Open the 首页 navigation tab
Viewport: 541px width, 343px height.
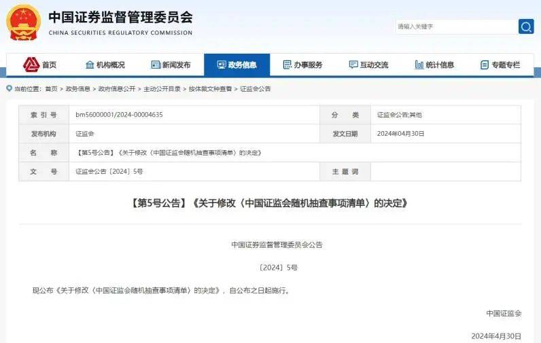pyautogui.click(x=39, y=65)
